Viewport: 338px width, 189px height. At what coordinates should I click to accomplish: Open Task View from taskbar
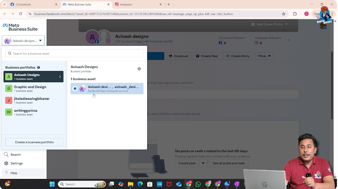[111, 184]
